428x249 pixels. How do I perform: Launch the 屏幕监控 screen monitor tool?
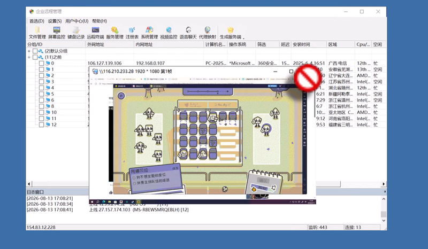(x=57, y=33)
